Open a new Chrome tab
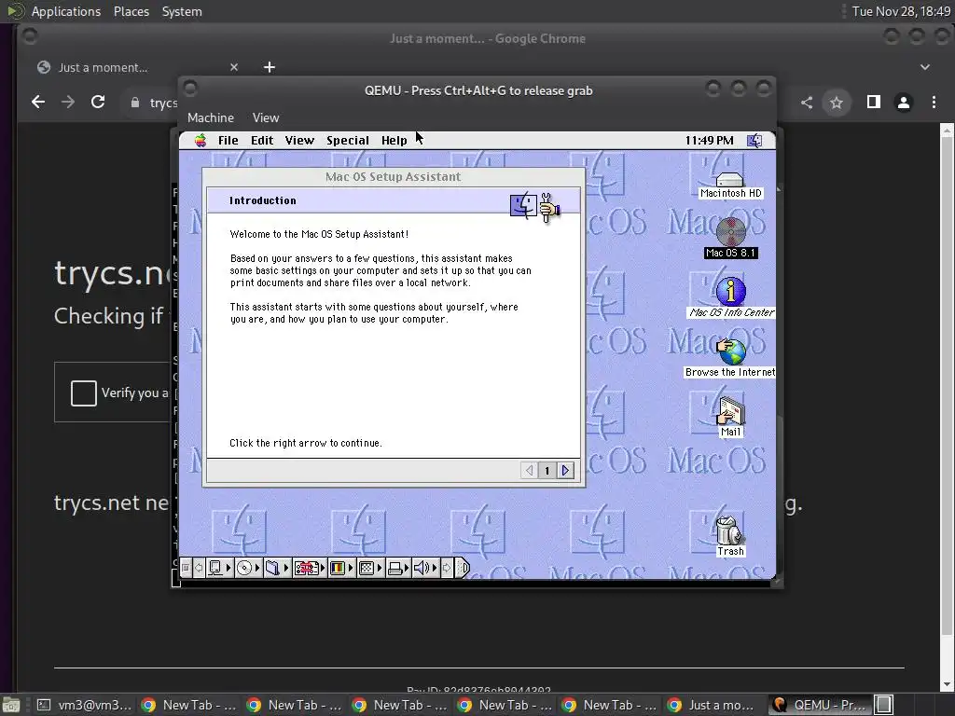 [x=270, y=67]
